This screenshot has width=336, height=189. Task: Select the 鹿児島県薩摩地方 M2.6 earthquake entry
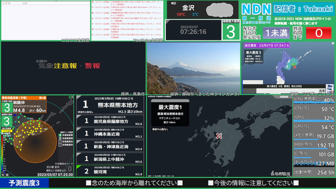(x=110, y=121)
